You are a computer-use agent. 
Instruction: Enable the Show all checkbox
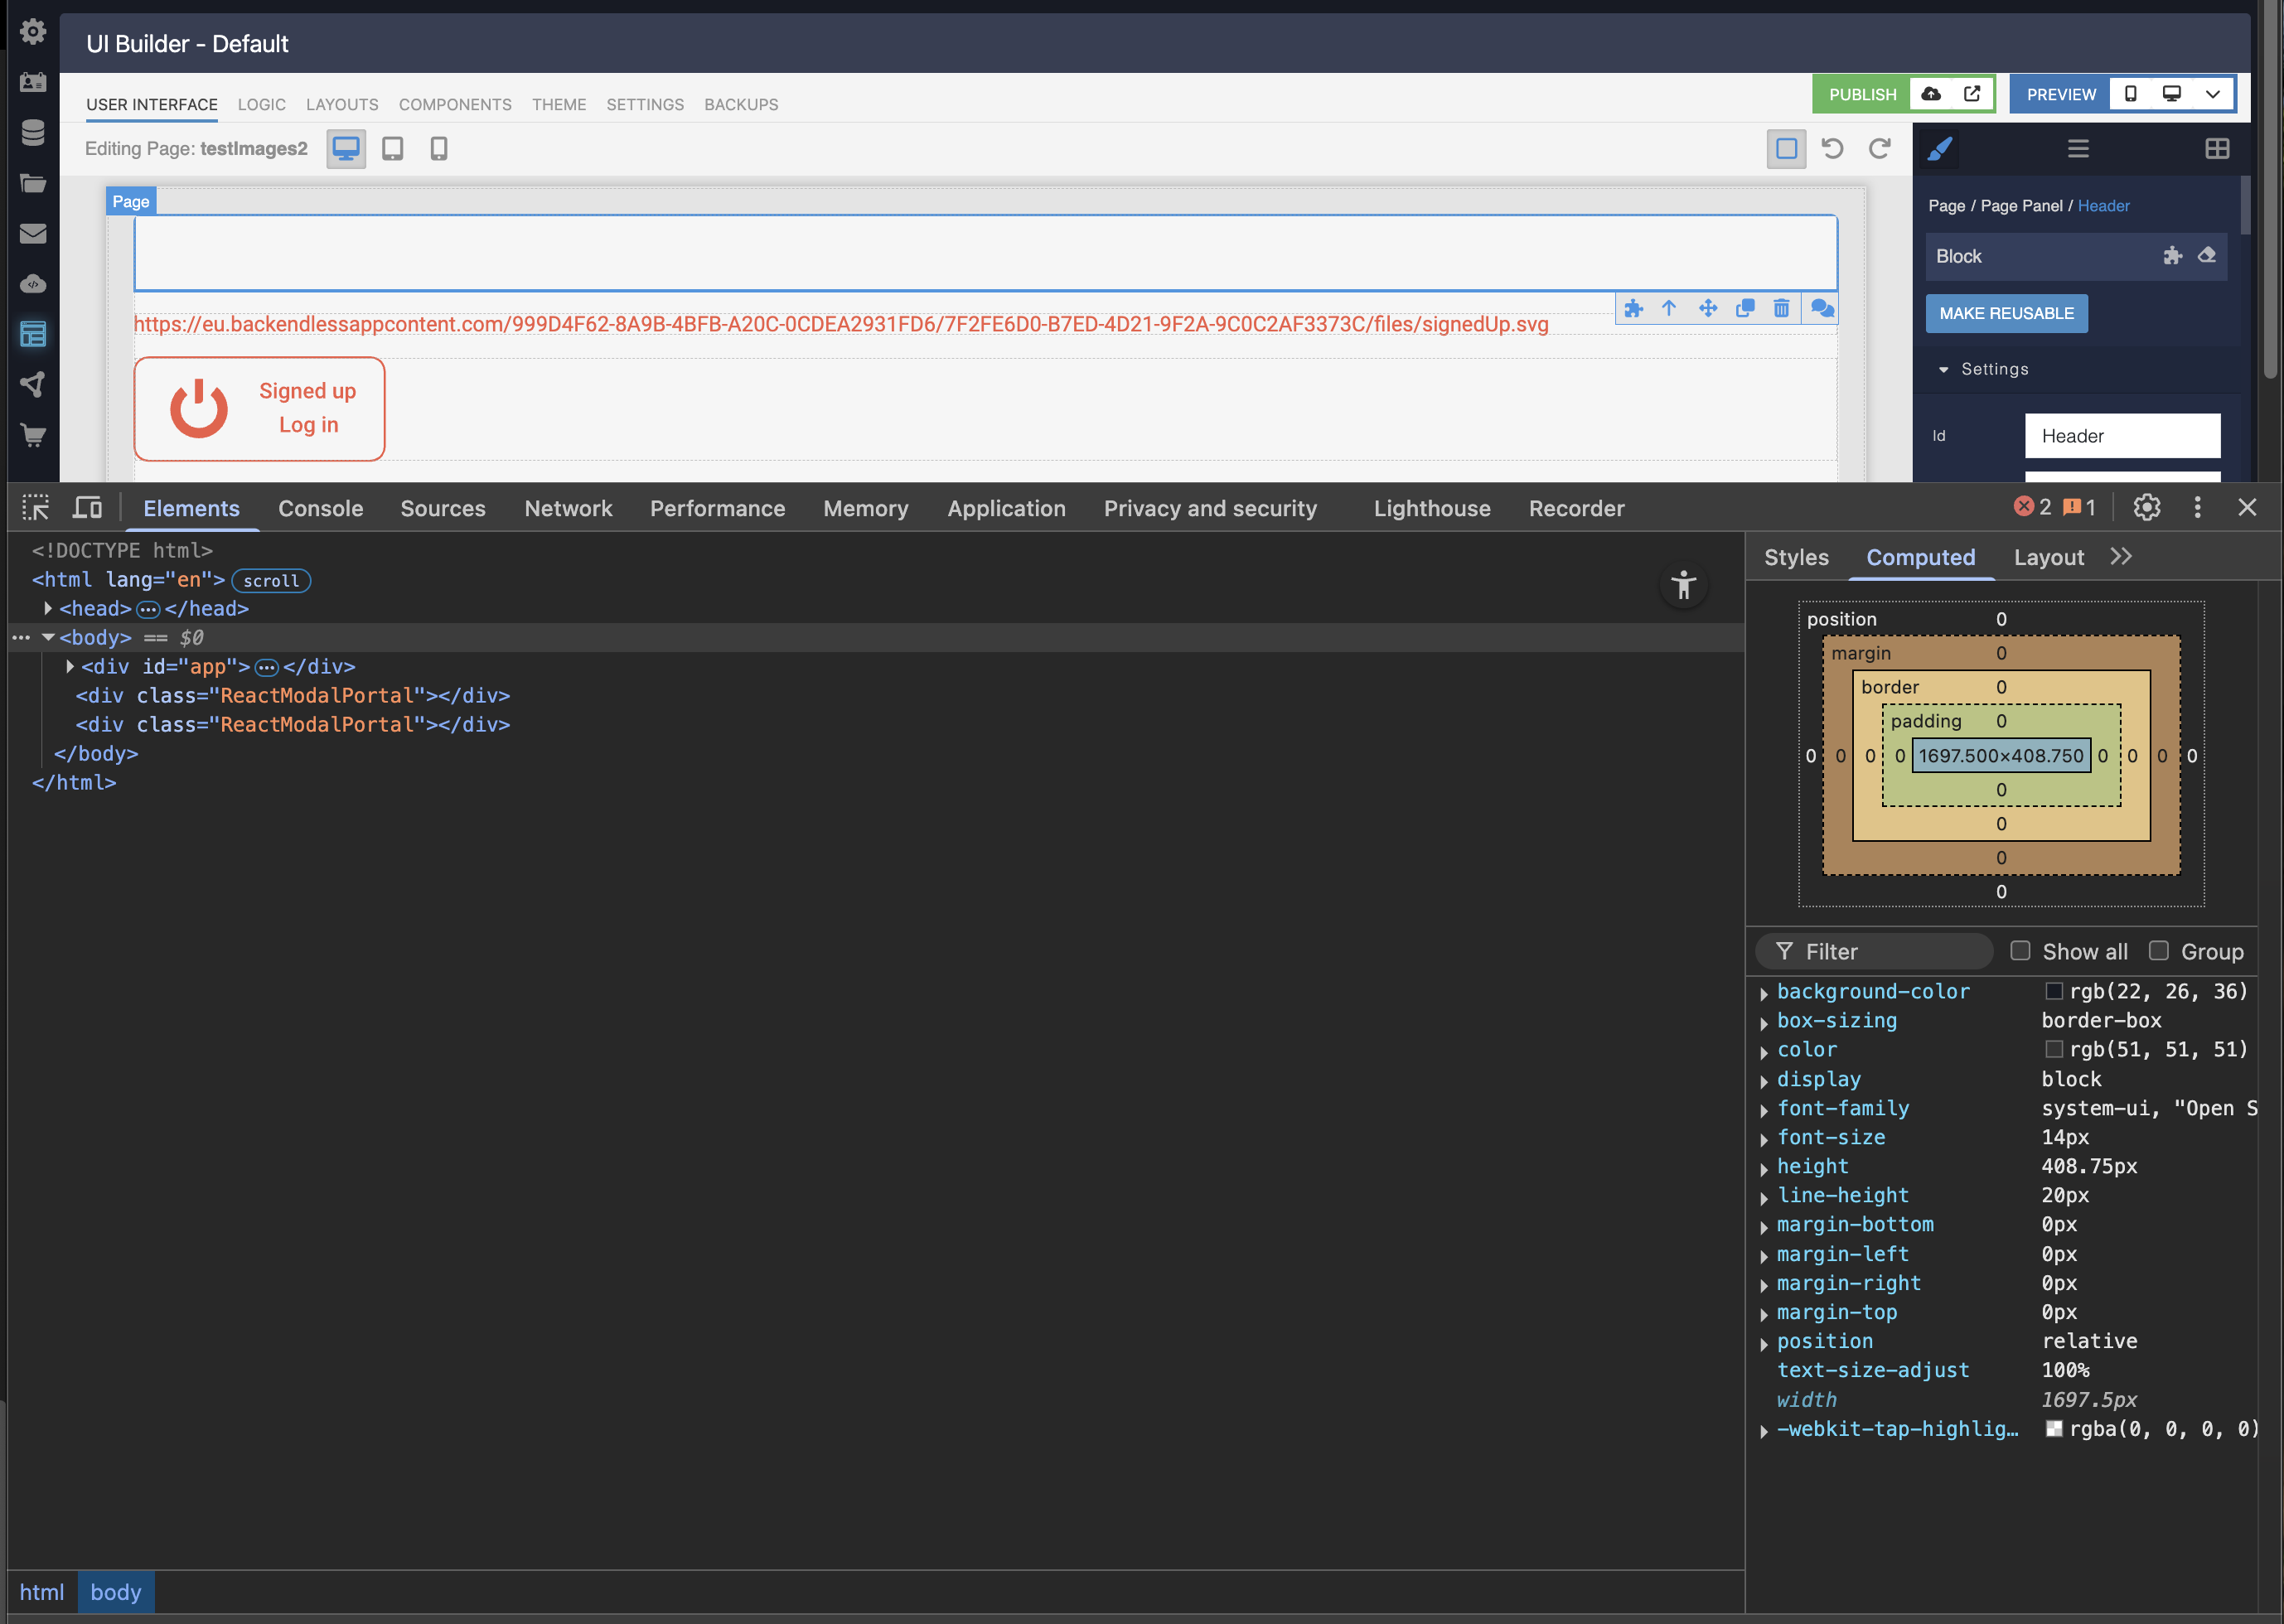(2020, 951)
